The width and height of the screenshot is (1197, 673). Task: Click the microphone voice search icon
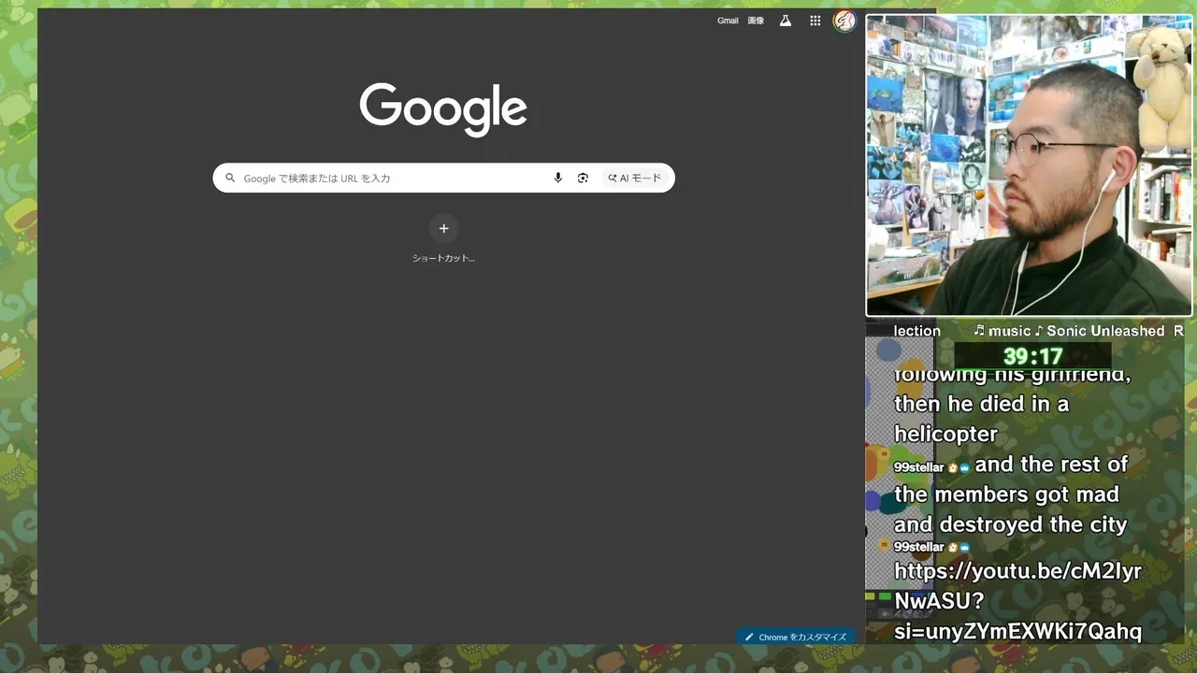(x=558, y=178)
